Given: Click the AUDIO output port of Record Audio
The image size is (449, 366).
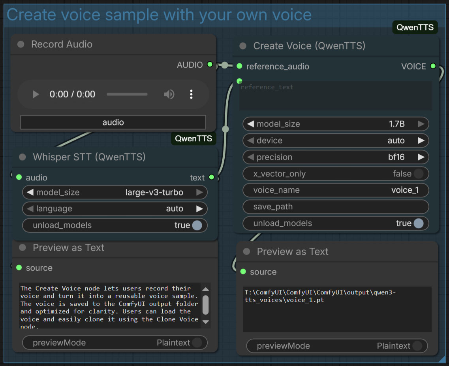Looking at the screenshot, I should 210,64.
